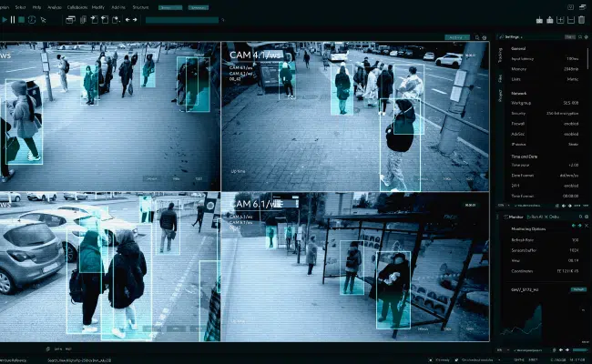Click the Date Format value
This screenshot has height=364, width=592.
click(569, 176)
